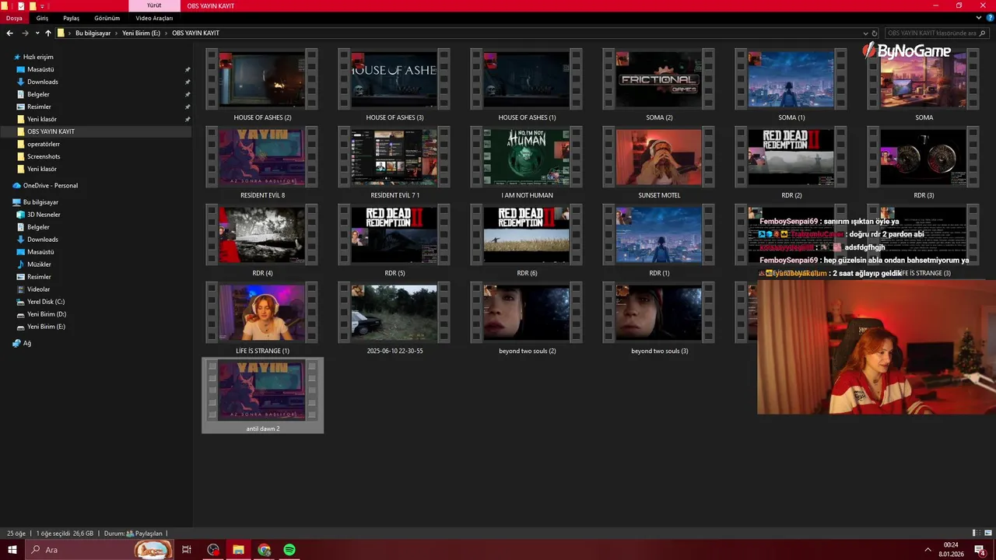Refresh the OBS YAYIN KAYIT folder
Viewport: 996px width, 560px height.
coord(875,33)
